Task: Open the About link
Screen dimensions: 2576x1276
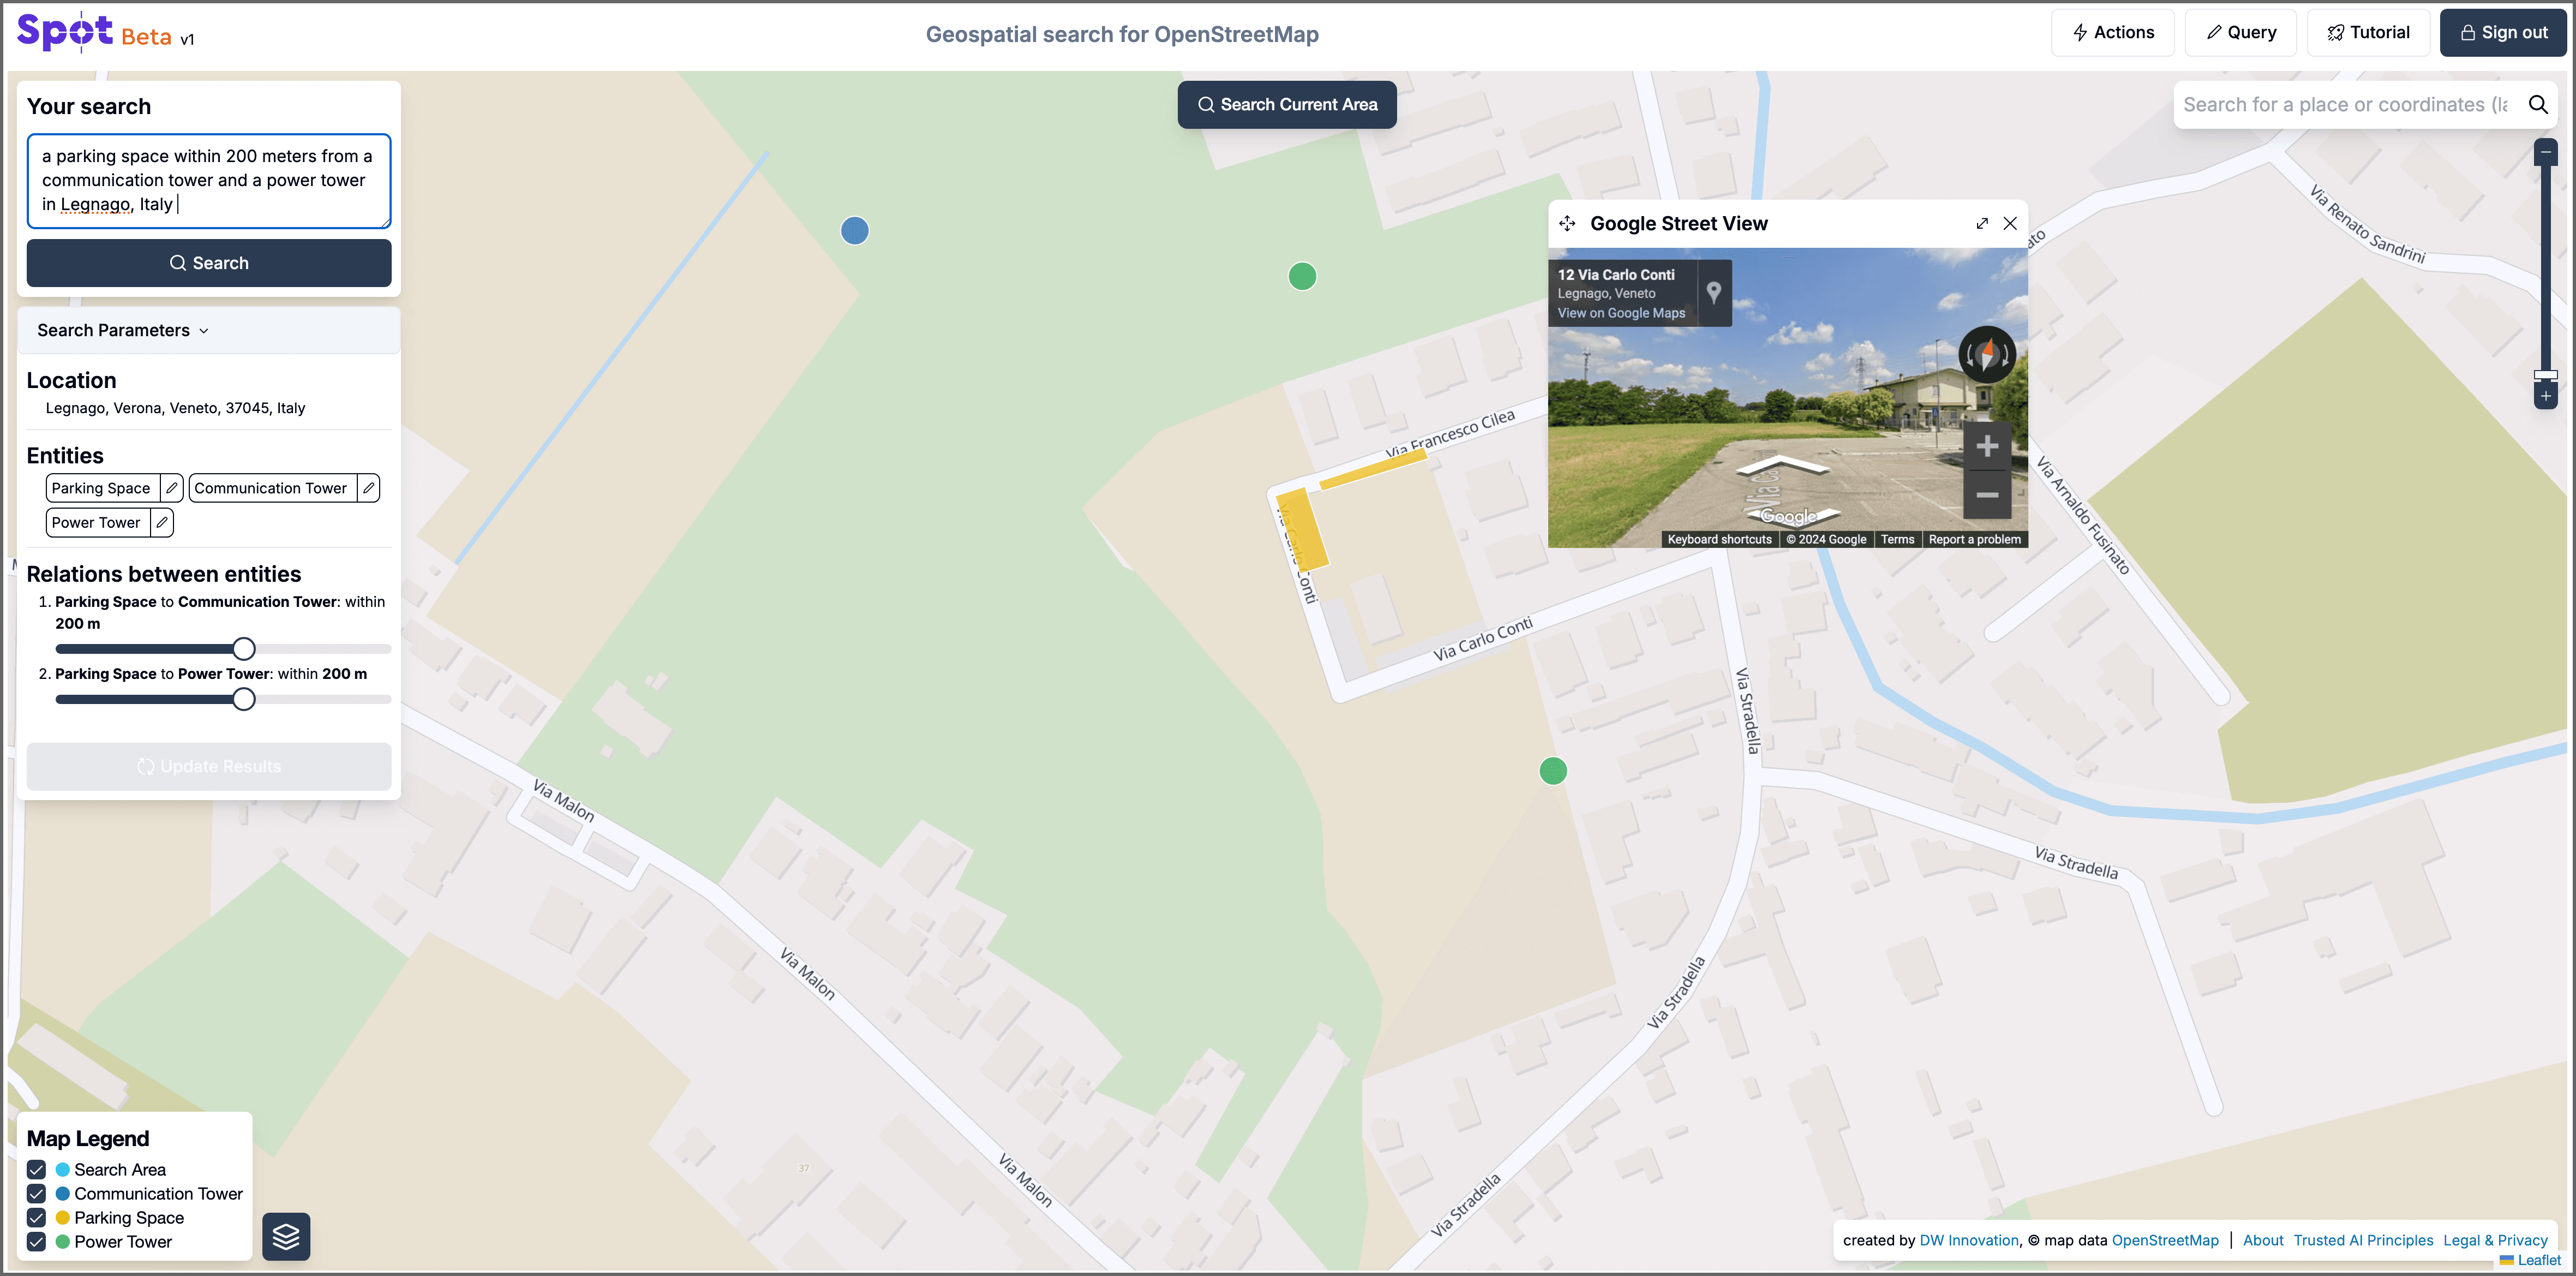Action: click(x=2263, y=1240)
